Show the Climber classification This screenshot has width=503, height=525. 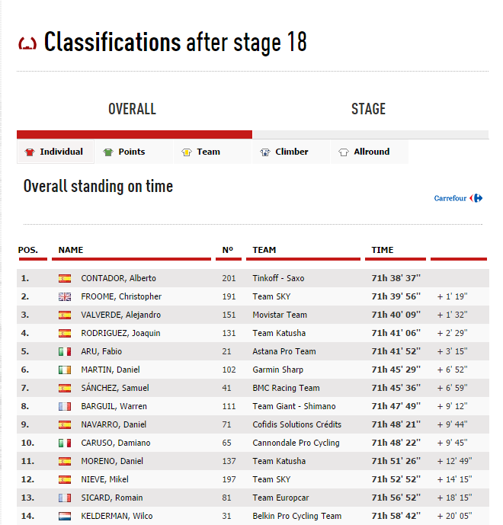(291, 152)
